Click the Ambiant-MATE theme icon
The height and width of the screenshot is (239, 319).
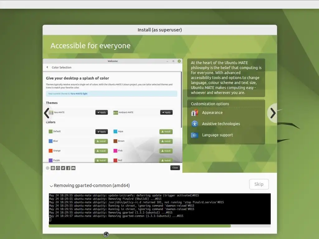[116, 112]
